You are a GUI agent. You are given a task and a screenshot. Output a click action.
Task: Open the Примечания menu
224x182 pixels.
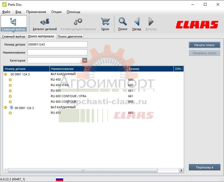[x=36, y=12]
